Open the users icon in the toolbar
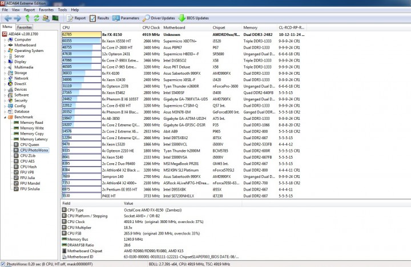Screen dimensions: 411x267 tap(46, 18)
